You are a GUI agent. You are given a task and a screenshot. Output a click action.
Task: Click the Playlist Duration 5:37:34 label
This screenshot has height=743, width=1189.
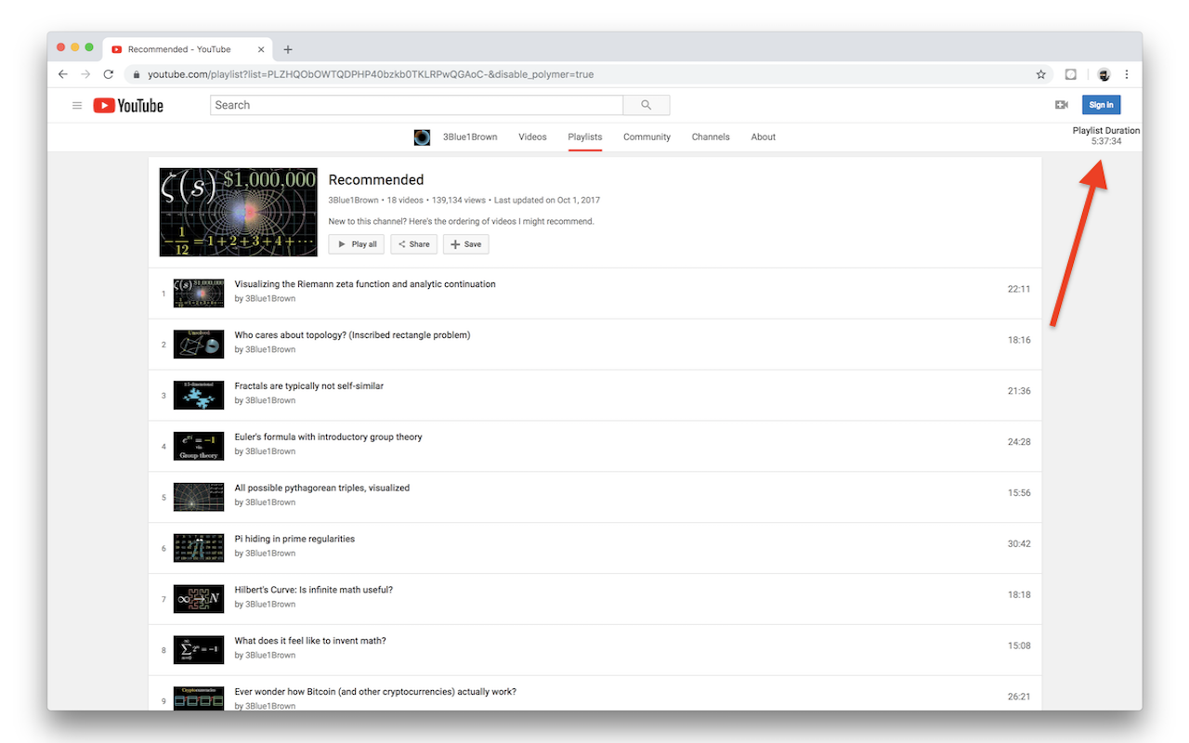coord(1106,136)
